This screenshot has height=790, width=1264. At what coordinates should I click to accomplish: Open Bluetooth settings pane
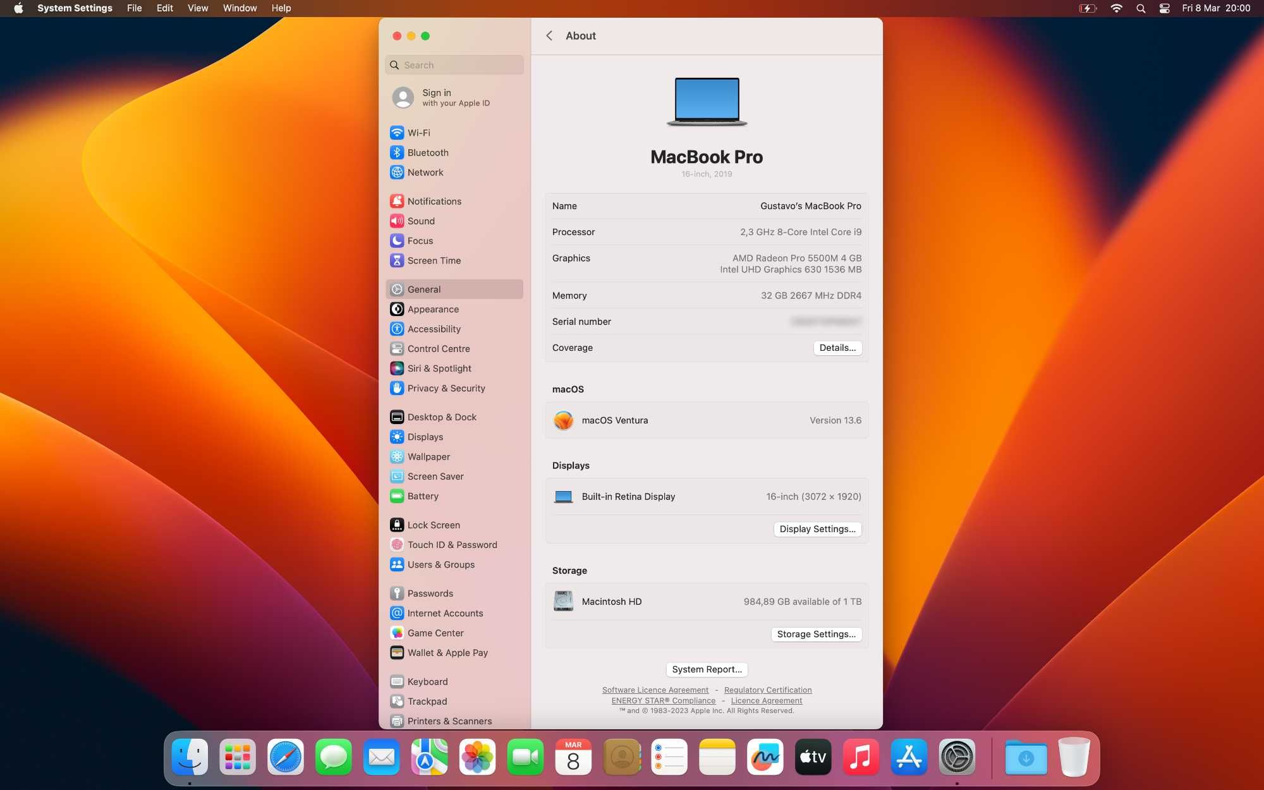[x=454, y=152]
